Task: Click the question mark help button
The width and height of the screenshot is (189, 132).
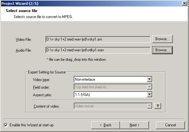Action: click(x=158, y=106)
